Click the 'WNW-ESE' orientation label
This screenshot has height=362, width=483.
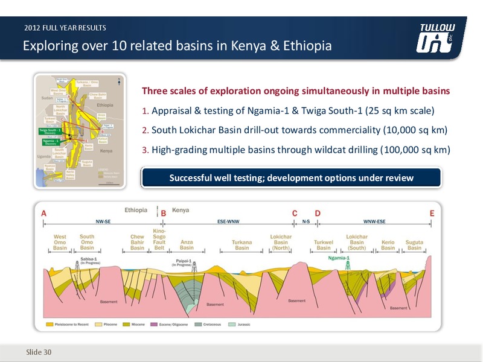(374, 221)
